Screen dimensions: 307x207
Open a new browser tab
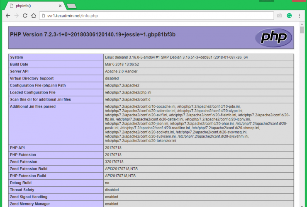(71, 6)
